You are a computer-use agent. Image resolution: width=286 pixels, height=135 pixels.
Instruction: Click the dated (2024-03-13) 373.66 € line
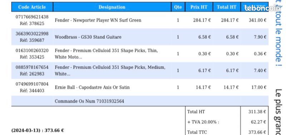38,130
